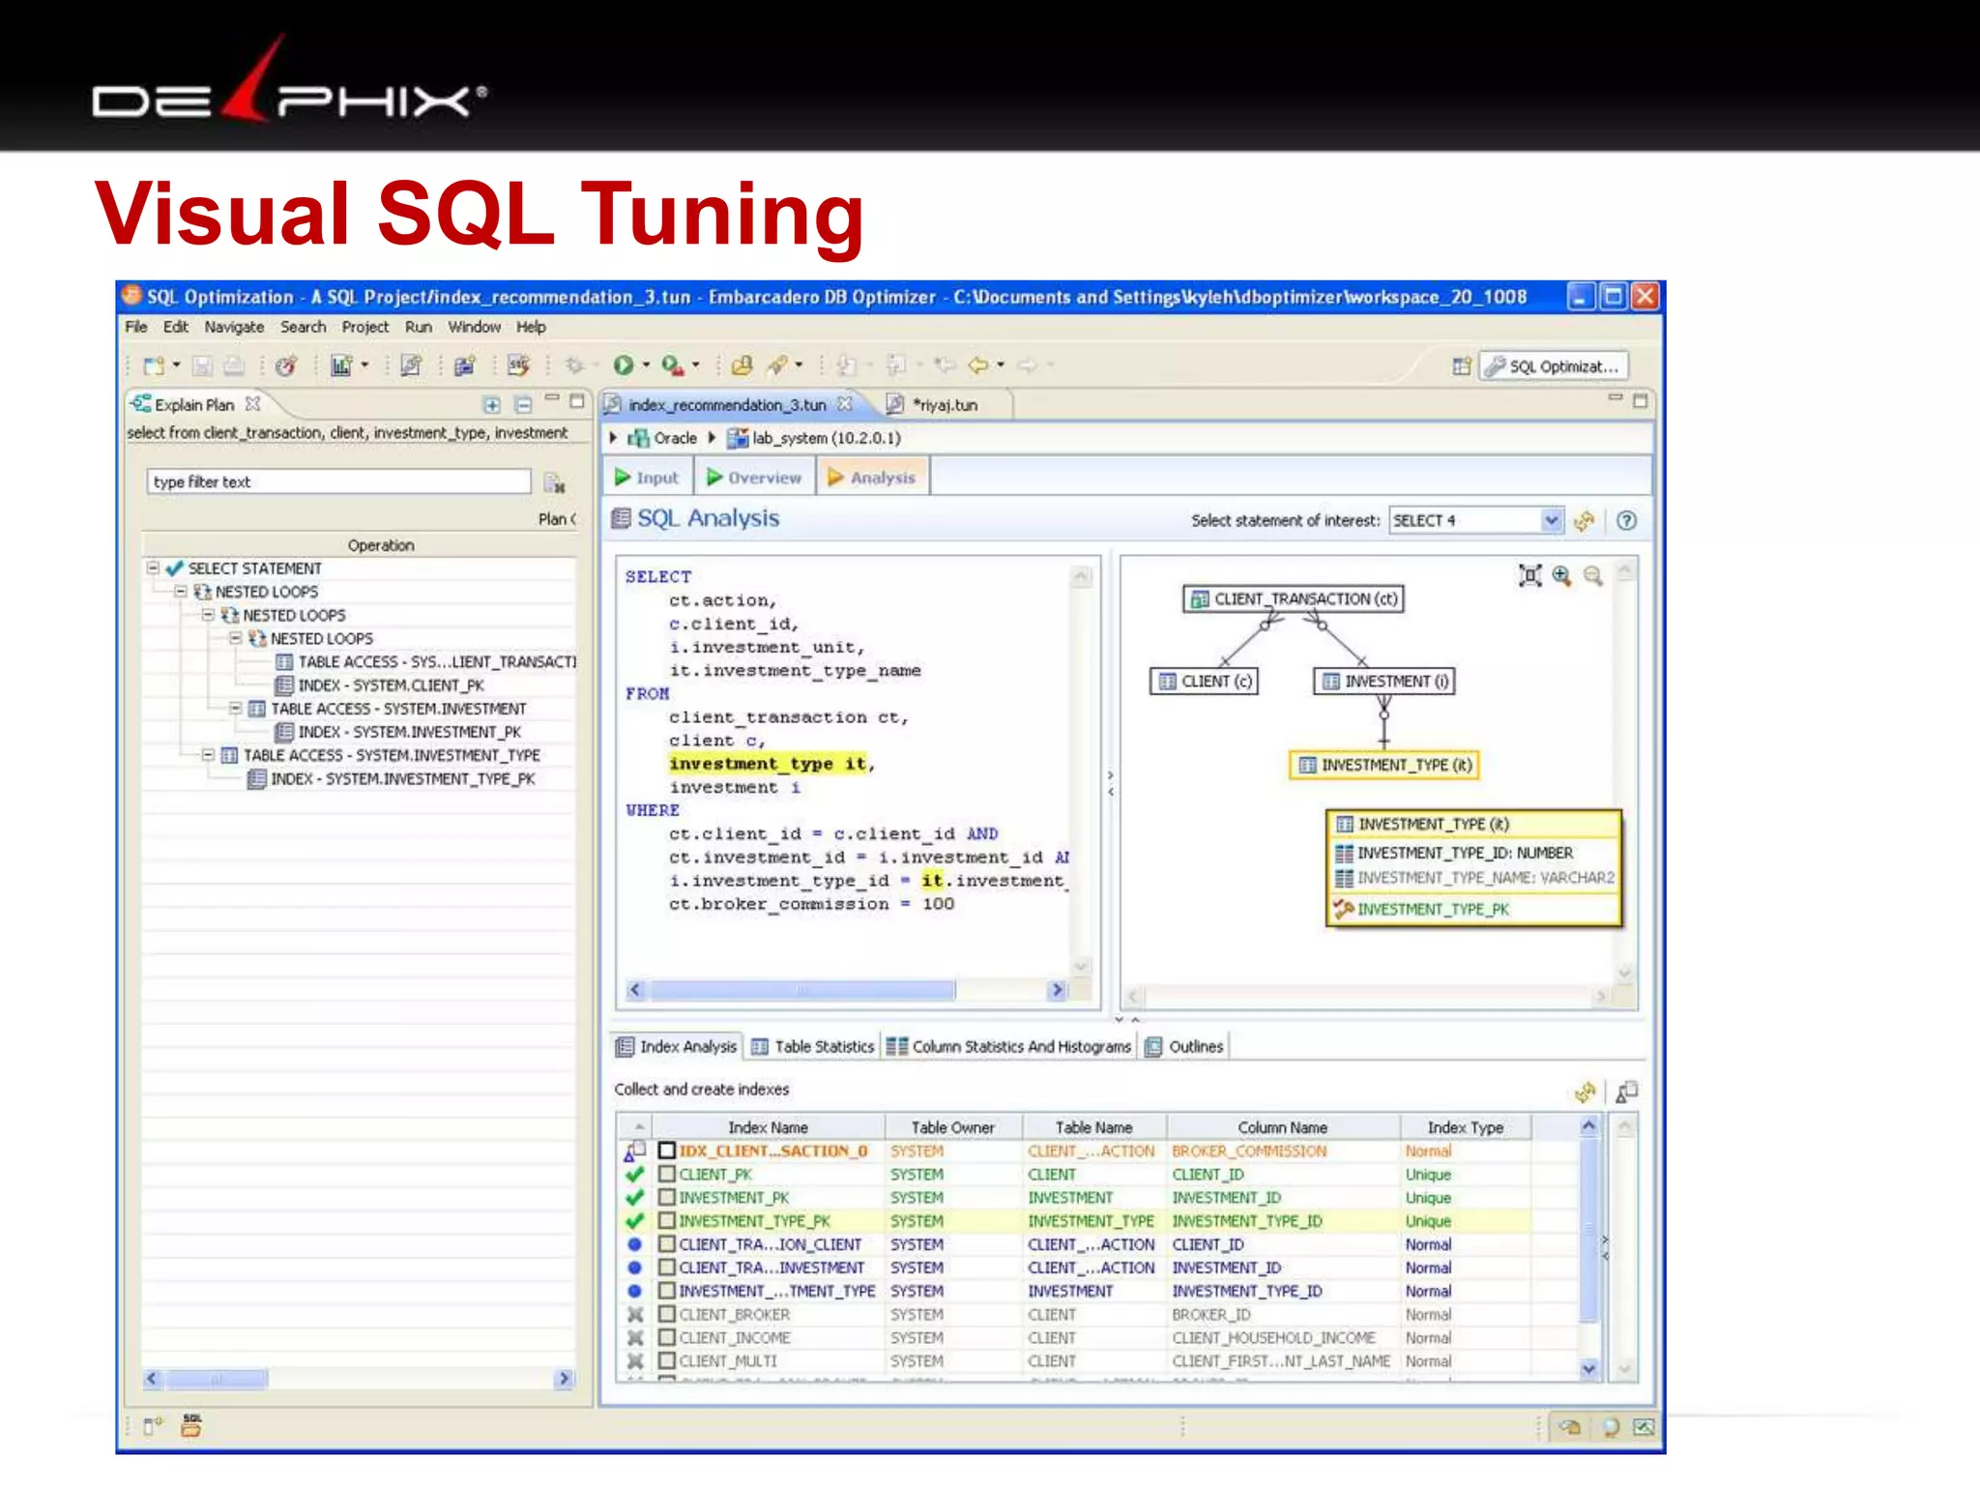
Task: Click the refresh icon above index table
Action: pyautogui.click(x=1585, y=1092)
